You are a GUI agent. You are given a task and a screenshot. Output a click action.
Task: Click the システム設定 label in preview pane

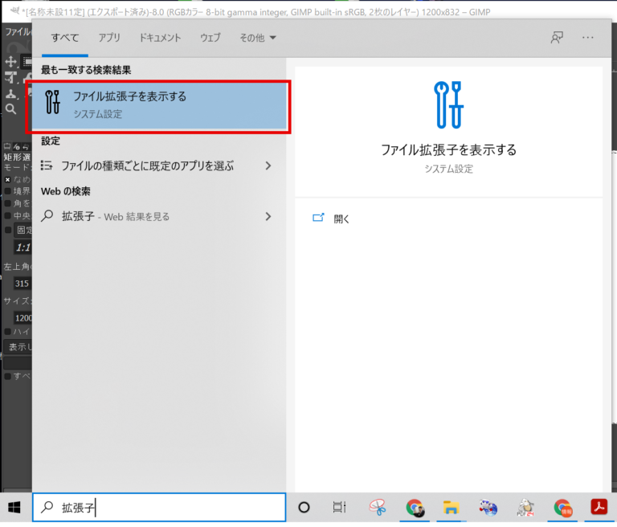coord(448,170)
